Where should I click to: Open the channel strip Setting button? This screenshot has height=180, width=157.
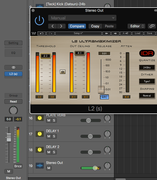point(13,43)
